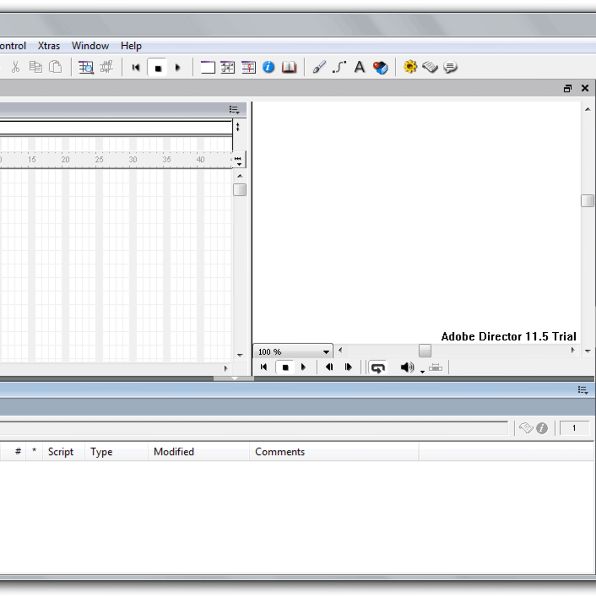Open the Message window speech-bubble icon

(x=450, y=67)
